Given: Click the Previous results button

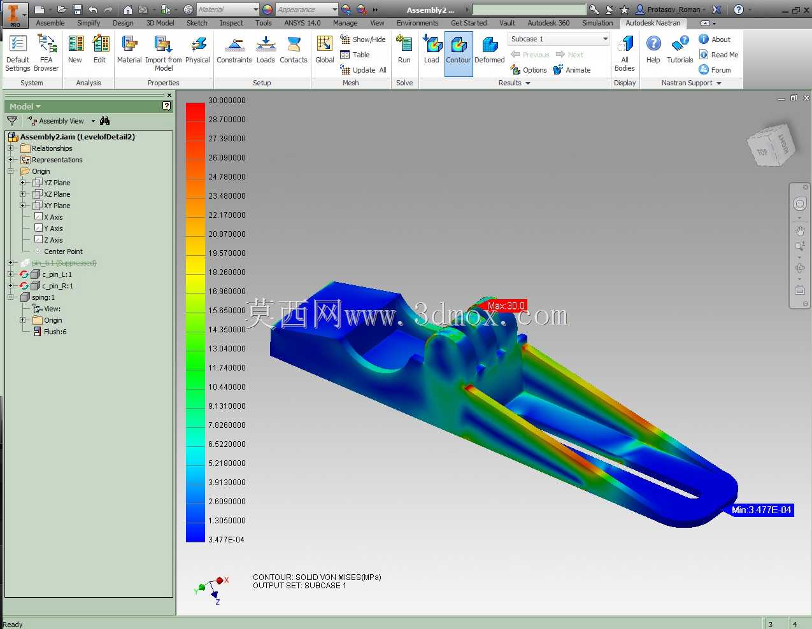Looking at the screenshot, I should coord(530,55).
